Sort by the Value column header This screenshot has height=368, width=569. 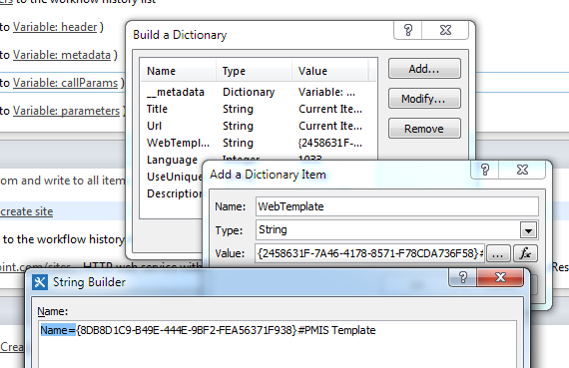click(330, 71)
